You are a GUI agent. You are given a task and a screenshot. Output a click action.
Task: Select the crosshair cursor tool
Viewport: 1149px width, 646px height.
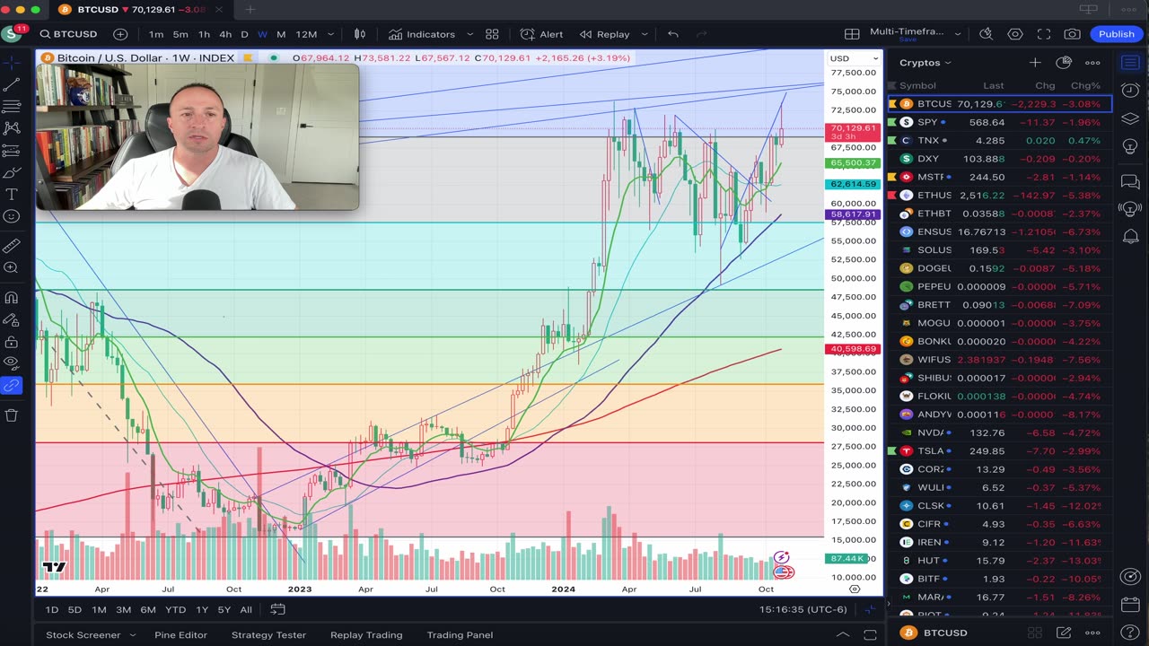12,63
